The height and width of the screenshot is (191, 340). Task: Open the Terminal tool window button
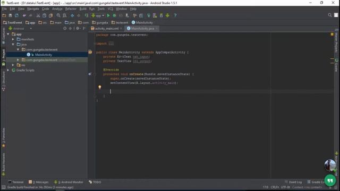point(15,182)
